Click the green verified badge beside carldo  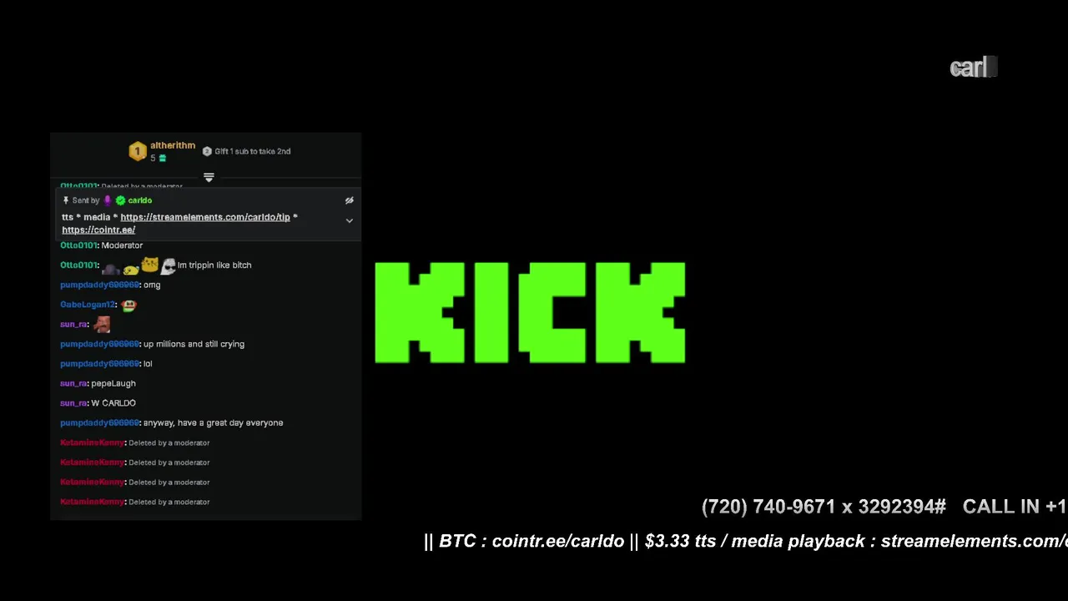[120, 200]
